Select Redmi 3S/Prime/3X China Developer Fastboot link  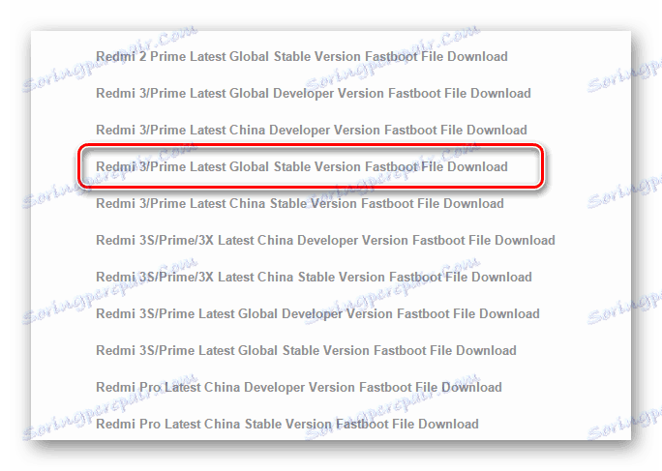325,240
